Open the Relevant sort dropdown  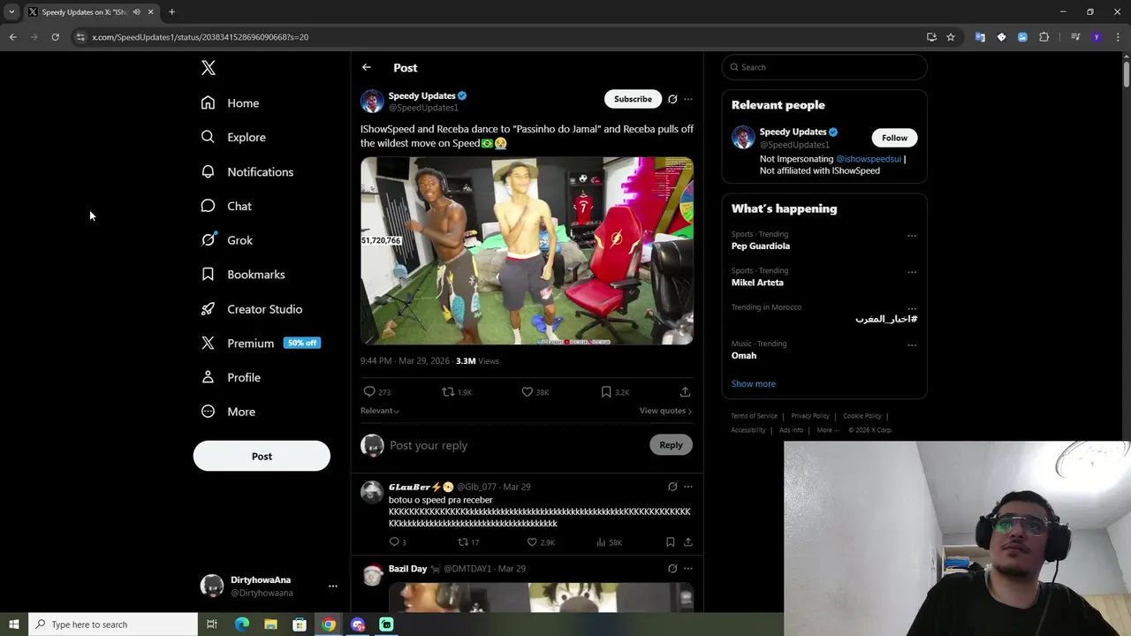(x=380, y=411)
